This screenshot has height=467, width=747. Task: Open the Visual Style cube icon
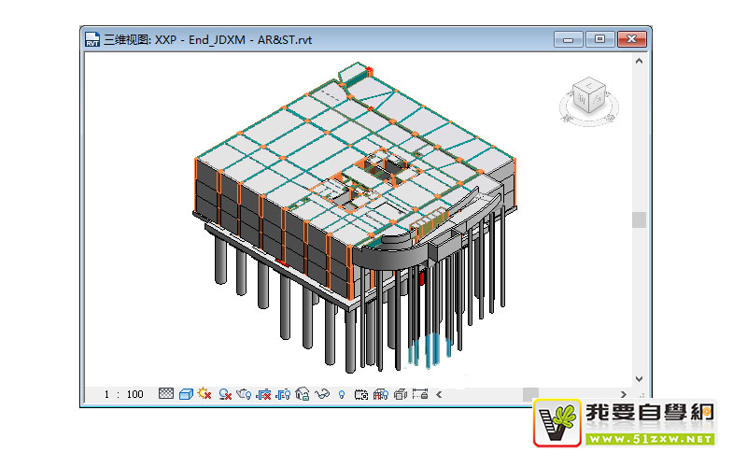point(185,394)
